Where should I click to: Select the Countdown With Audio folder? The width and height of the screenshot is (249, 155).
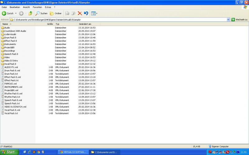pyautogui.click(x=13, y=31)
